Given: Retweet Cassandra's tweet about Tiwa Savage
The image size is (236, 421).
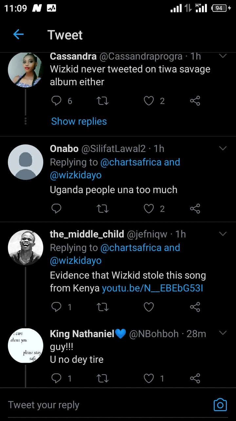Looking at the screenshot, I should [103, 101].
